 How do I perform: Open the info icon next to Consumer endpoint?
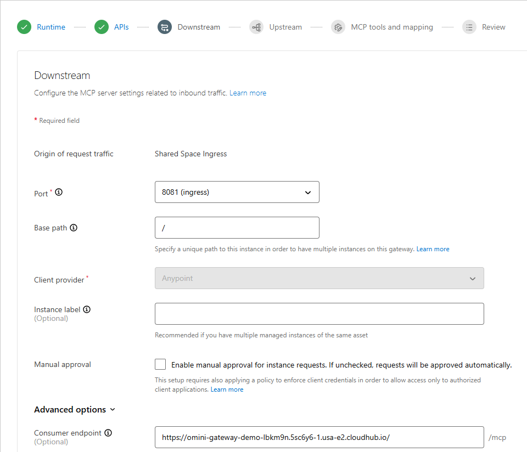108,433
